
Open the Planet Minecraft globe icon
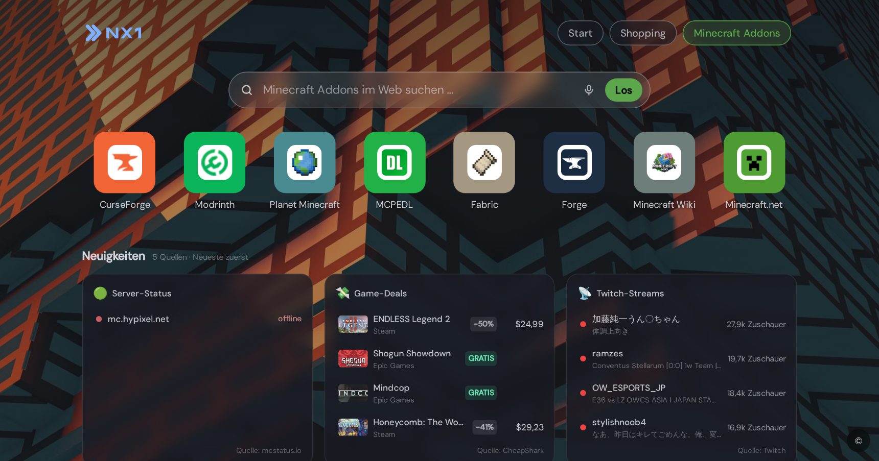coord(305,162)
